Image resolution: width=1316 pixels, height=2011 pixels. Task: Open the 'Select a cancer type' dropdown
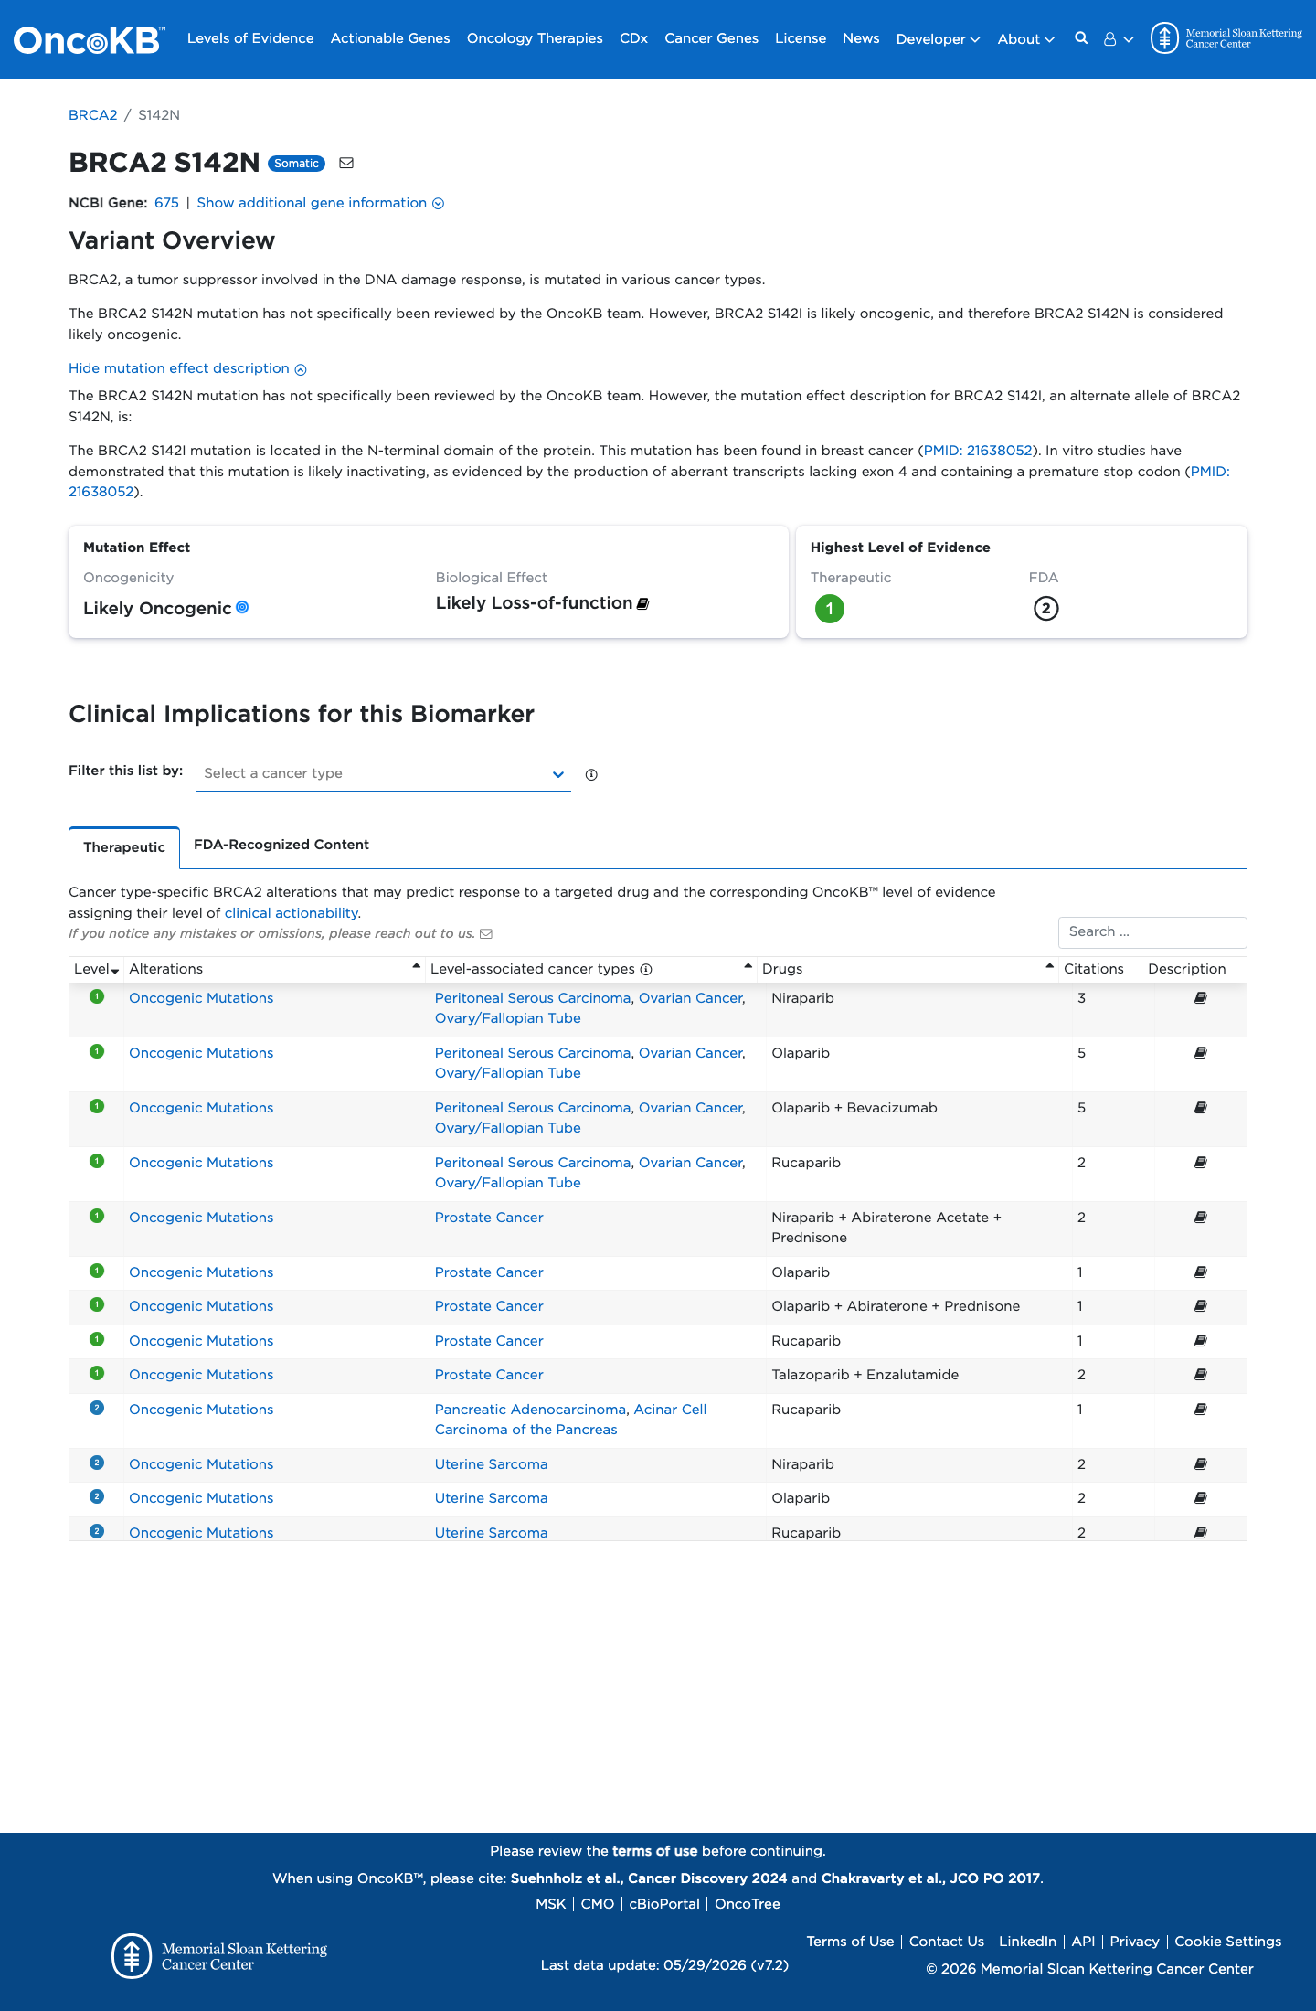(x=384, y=773)
